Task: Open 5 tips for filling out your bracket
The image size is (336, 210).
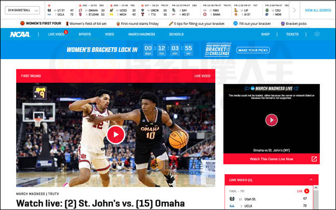Action: pyautogui.click(x=199, y=23)
